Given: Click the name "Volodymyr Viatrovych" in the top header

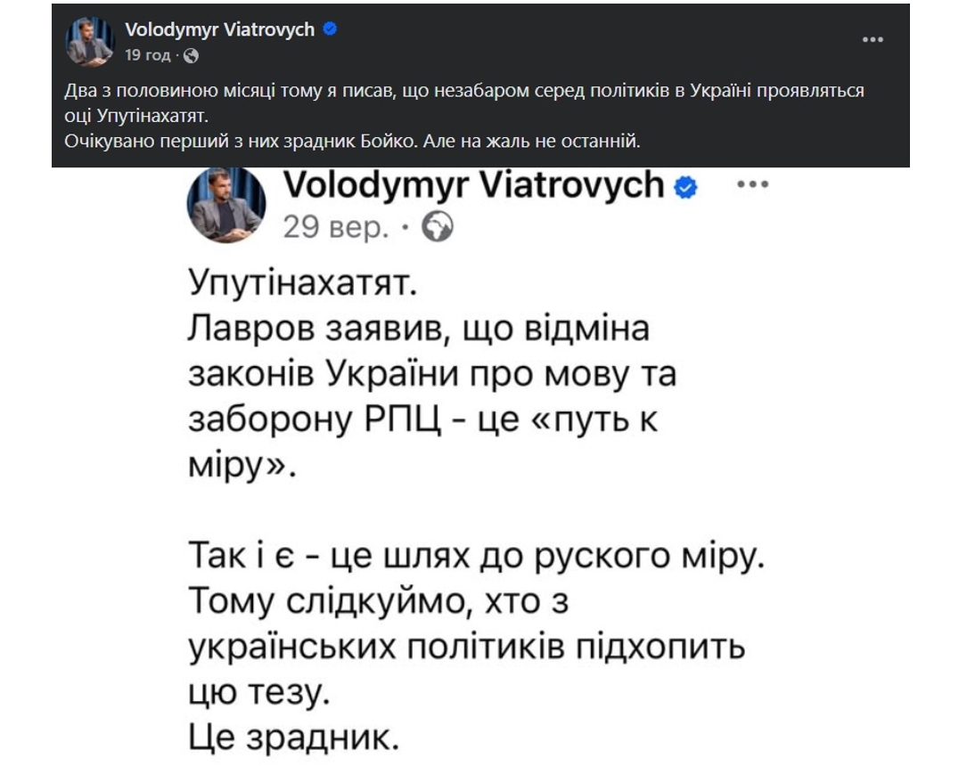Looking at the screenshot, I should coord(221,28).
